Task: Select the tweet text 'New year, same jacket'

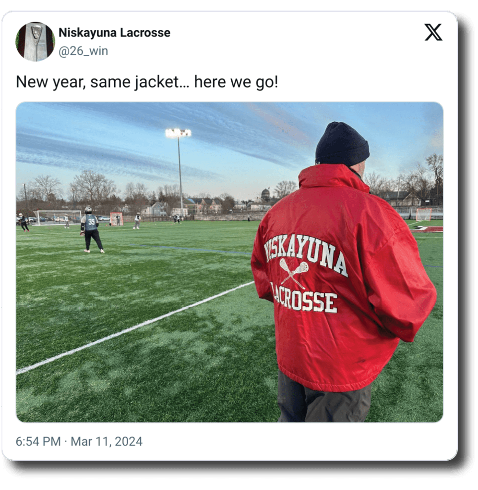Action: pyautogui.click(x=97, y=82)
